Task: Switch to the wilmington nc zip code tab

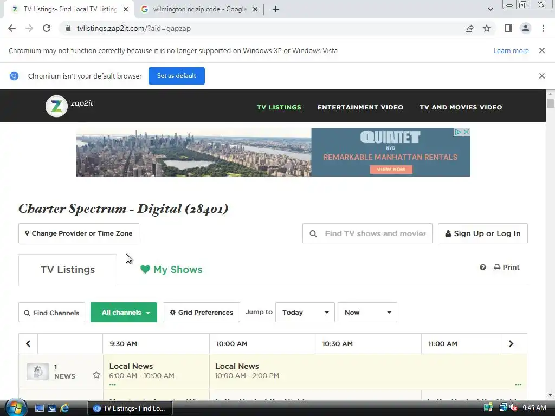Action: [x=199, y=9]
